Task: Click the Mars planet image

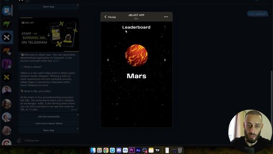Action: 136,56
